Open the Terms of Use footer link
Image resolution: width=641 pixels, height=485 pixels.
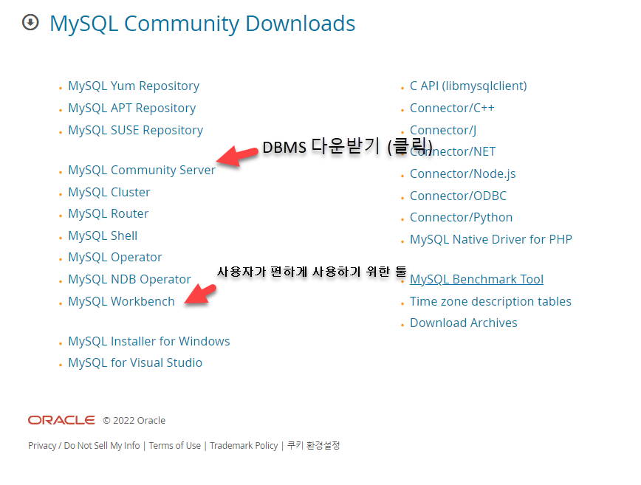(x=174, y=445)
